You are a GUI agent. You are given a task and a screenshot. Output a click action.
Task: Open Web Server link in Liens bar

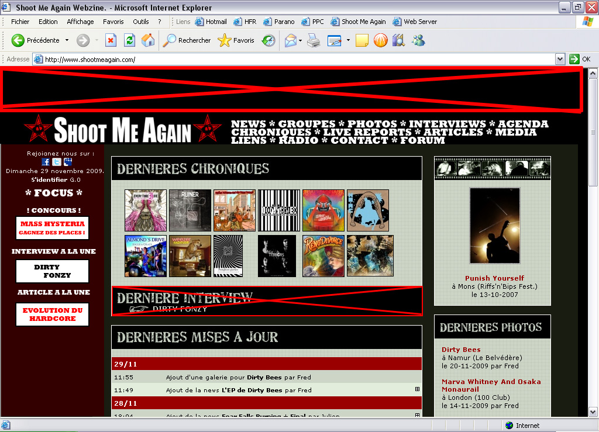pyautogui.click(x=415, y=22)
